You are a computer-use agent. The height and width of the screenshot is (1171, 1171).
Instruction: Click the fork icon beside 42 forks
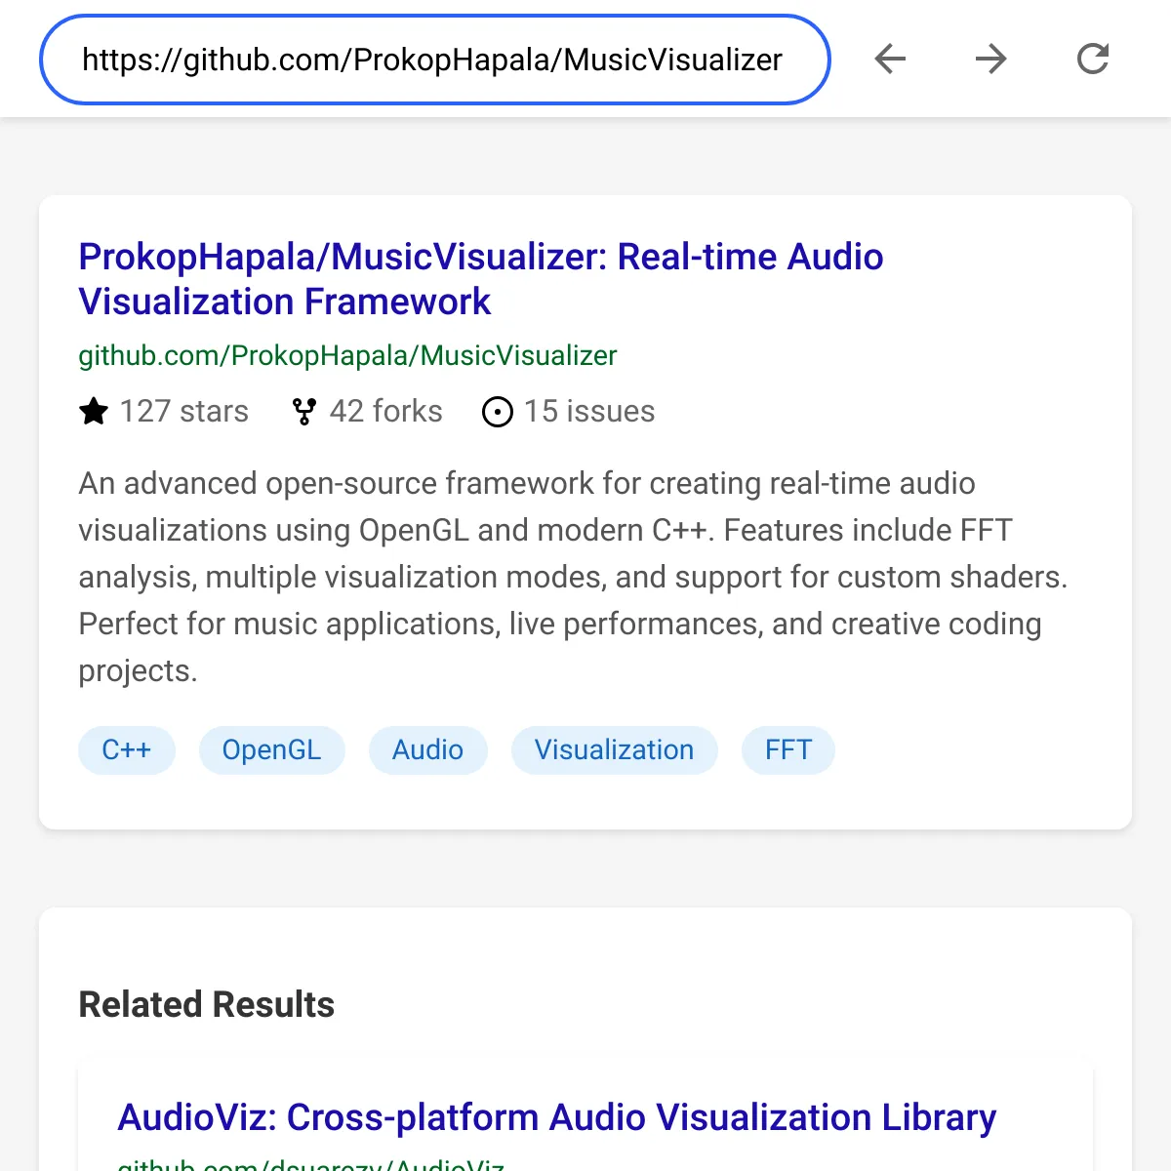click(x=304, y=412)
